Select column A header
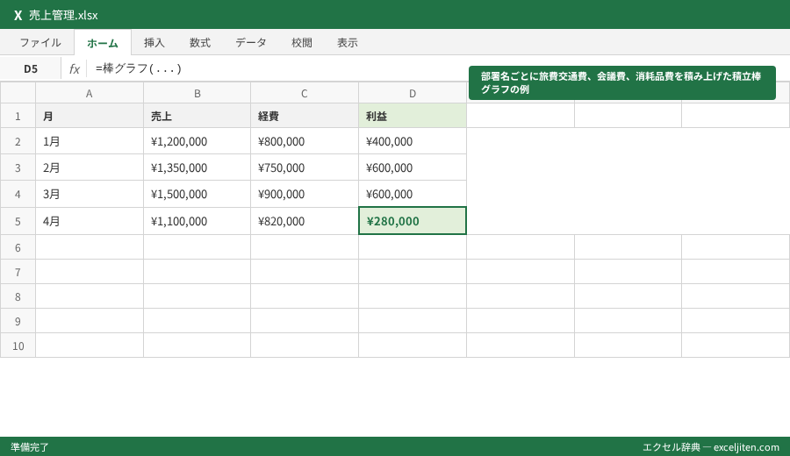Viewport: 790px width, 456px height. (x=90, y=93)
